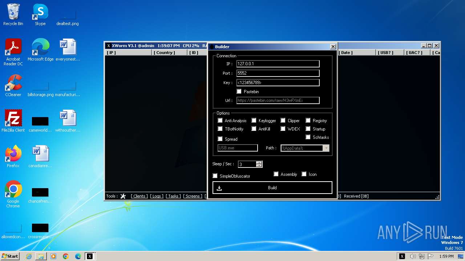Click the ID column header
Viewport: 465px width, 261px height.
pos(198,53)
